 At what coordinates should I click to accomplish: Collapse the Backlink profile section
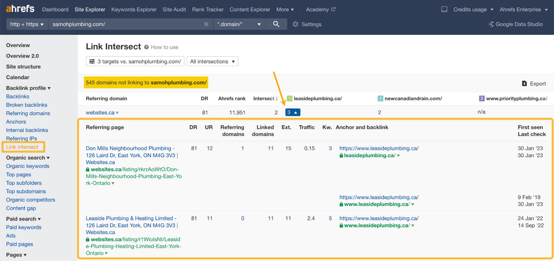[x=28, y=88]
